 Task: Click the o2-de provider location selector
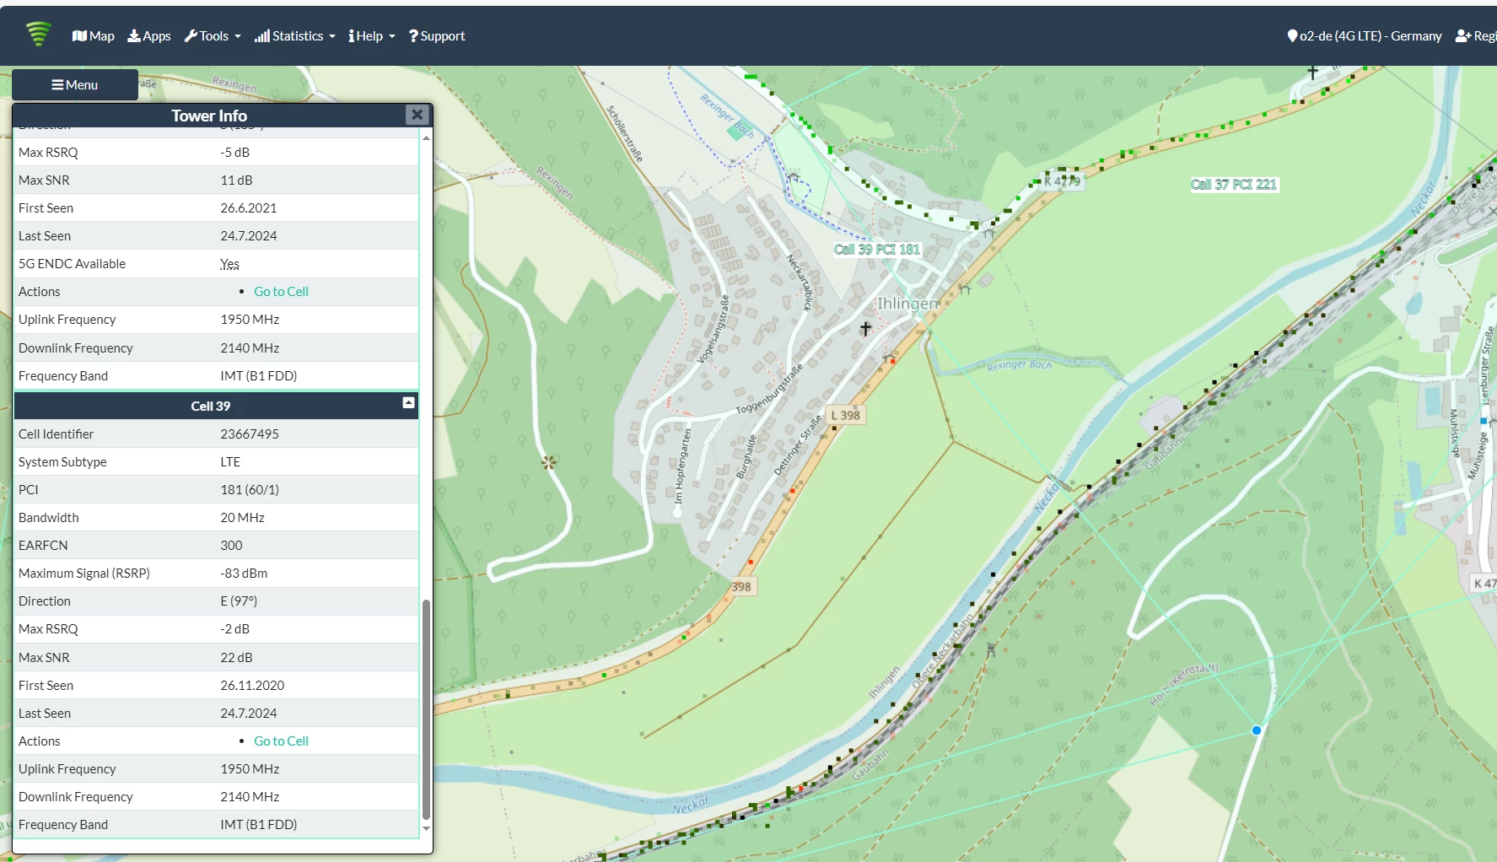[x=1364, y=36]
